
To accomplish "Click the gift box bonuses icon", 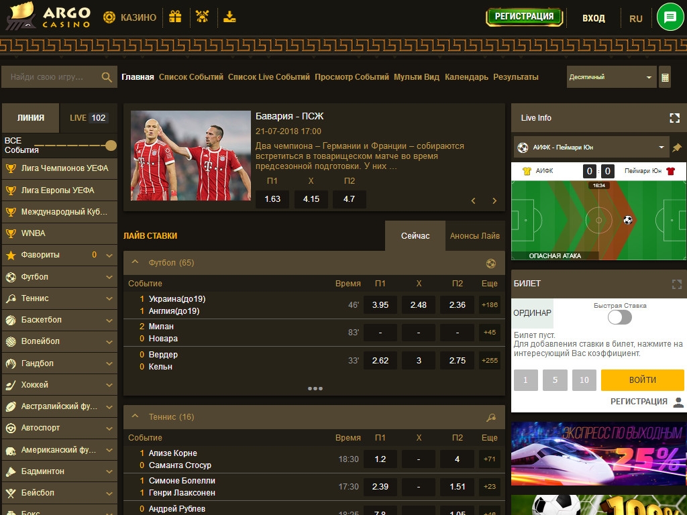I will [x=175, y=17].
